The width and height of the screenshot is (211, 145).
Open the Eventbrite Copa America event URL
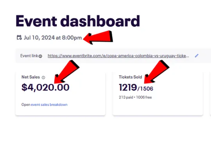pyautogui.click(x=118, y=56)
